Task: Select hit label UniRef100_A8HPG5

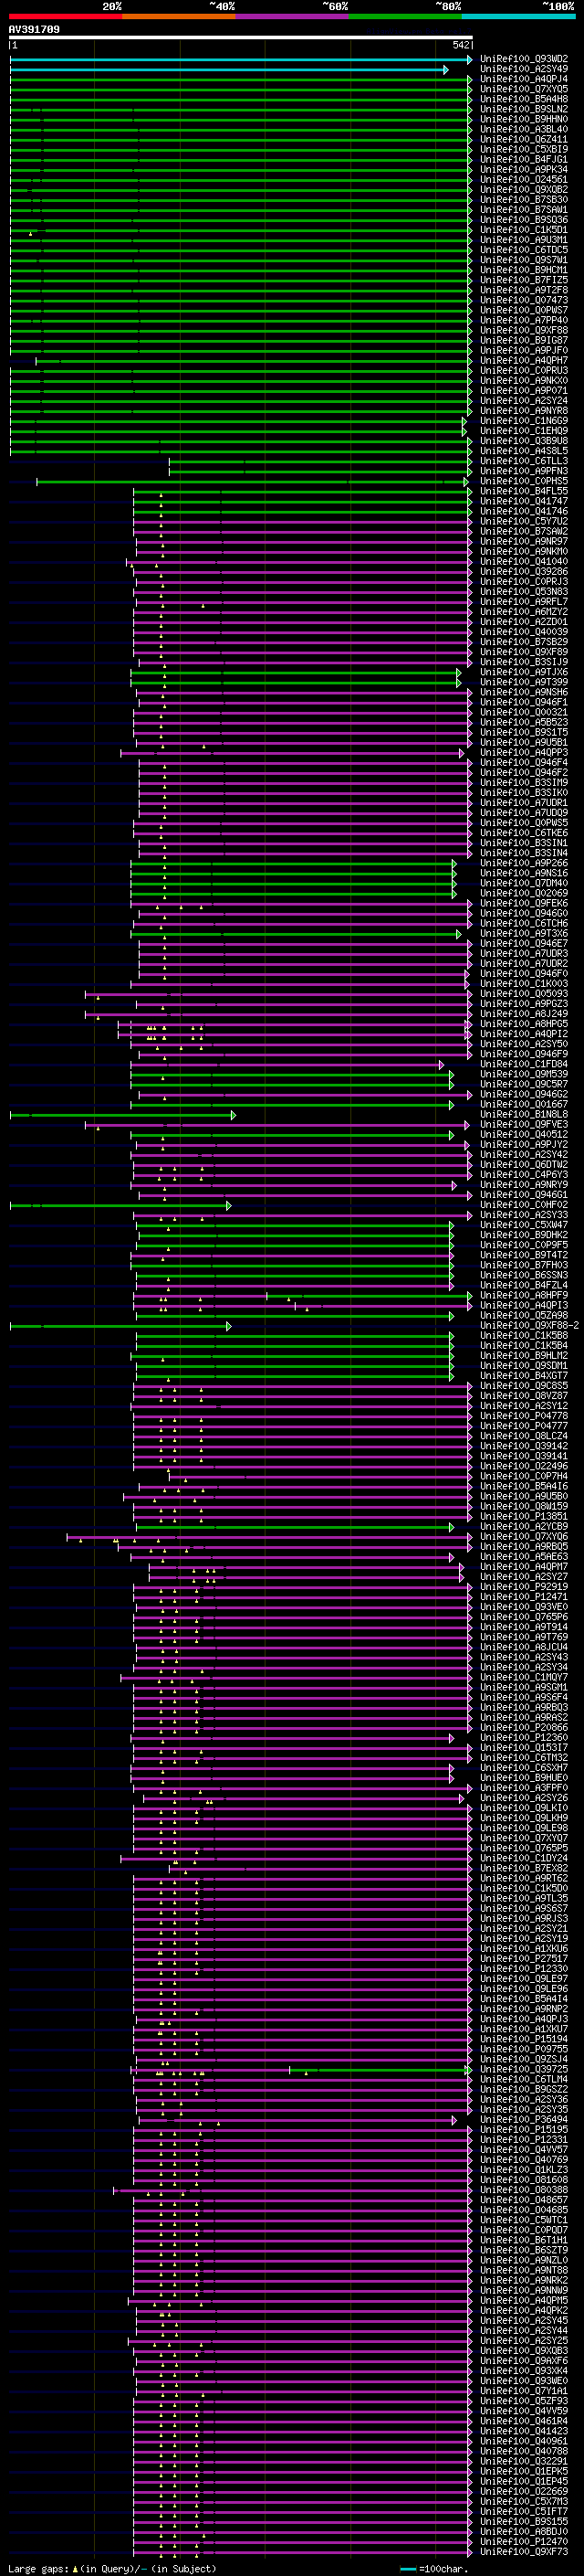Action: [x=524, y=1025]
